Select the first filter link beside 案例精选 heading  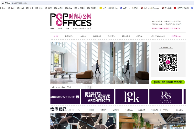pyautogui.click(x=91, y=110)
